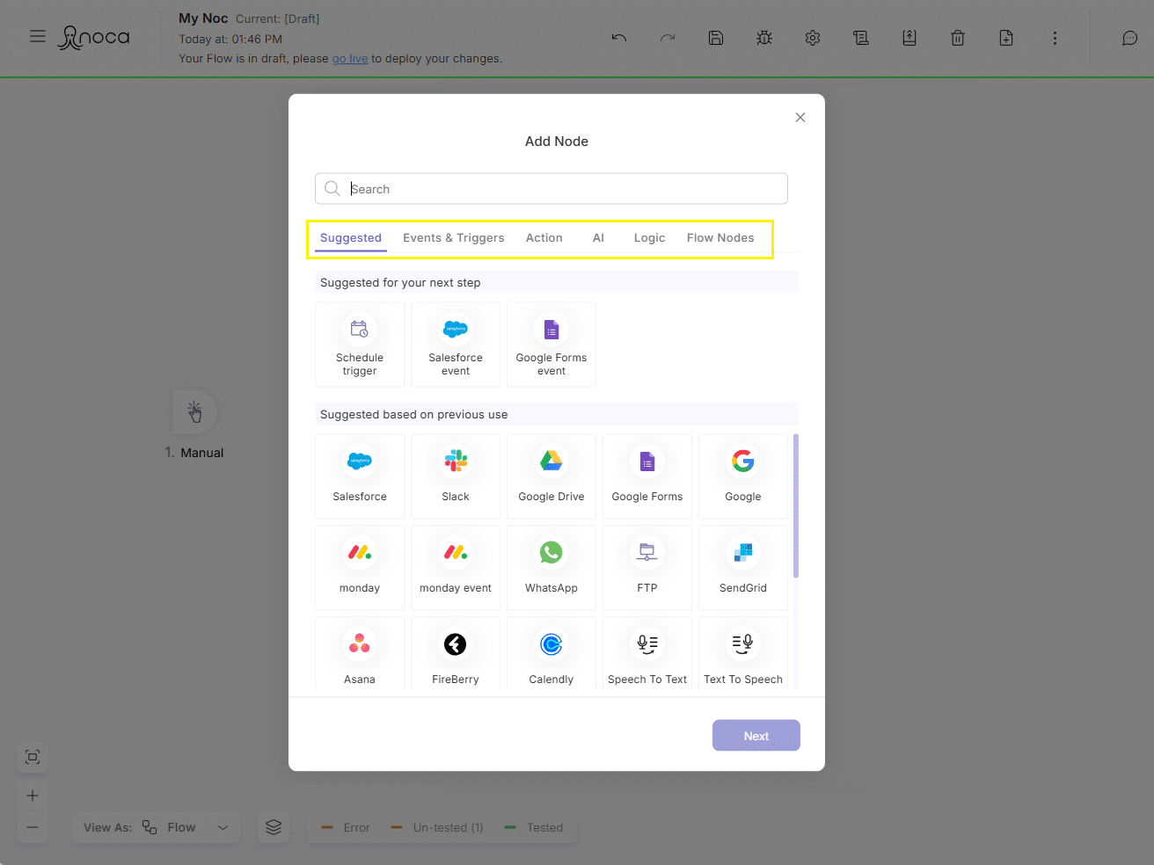The height and width of the screenshot is (865, 1154).
Task: Toggle the Tested status filter
Action: click(x=534, y=828)
